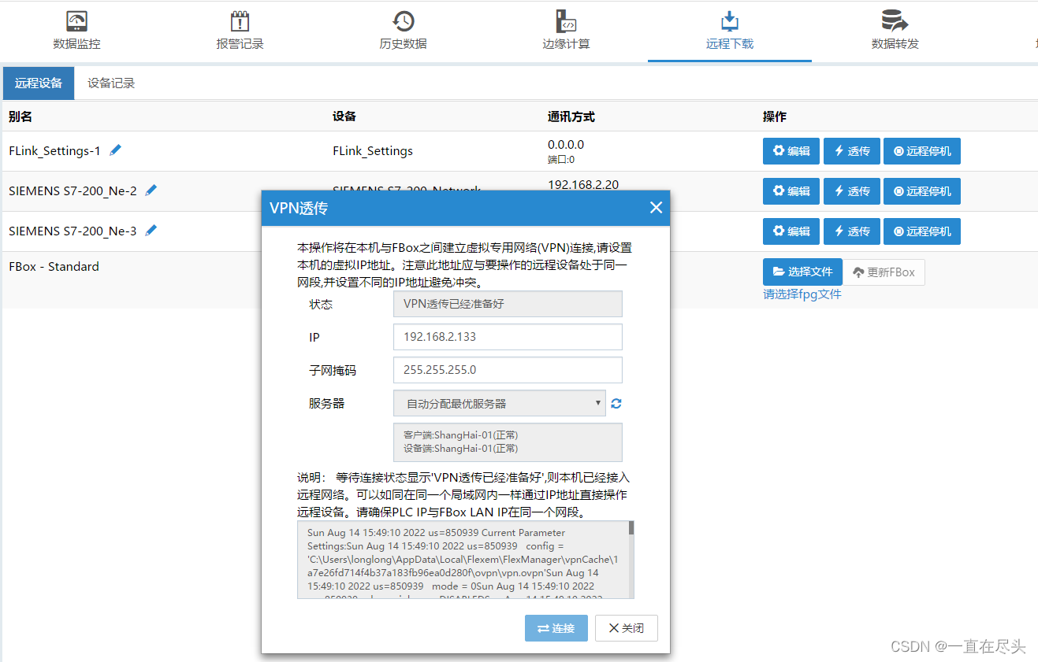Open the 数据转发 data forwarding tab
The width and height of the screenshot is (1038, 662).
(x=895, y=31)
